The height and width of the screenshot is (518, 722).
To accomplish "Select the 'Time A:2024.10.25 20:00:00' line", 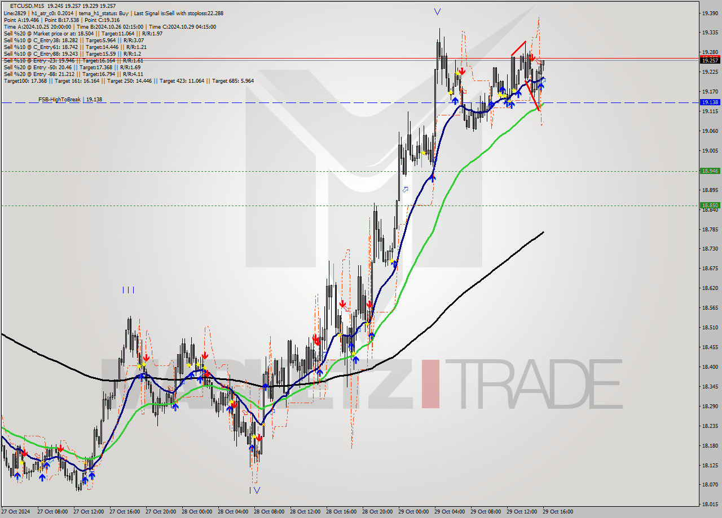I will (109, 26).
